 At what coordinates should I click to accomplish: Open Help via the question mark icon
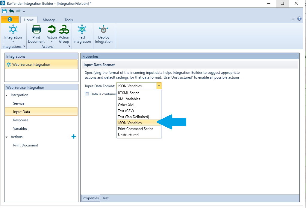click(299, 19)
